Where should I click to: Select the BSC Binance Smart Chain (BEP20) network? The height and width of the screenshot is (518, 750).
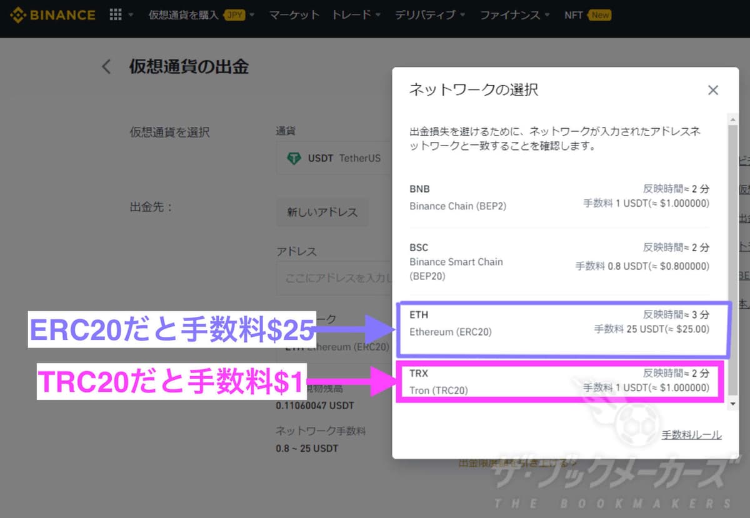point(559,261)
